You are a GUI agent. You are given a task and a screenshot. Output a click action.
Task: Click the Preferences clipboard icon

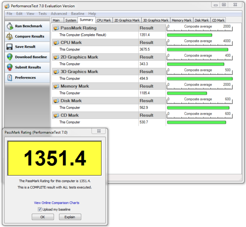coord(10,78)
